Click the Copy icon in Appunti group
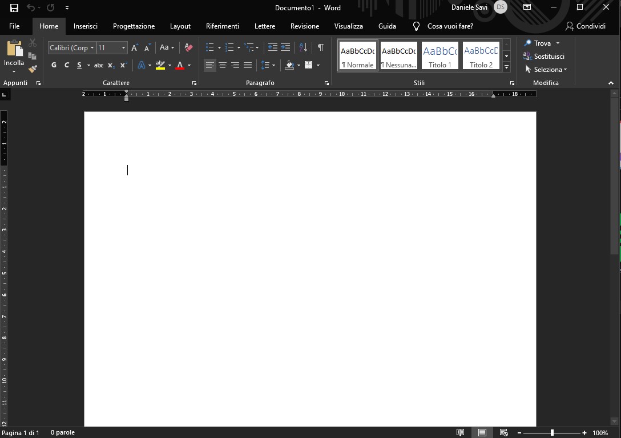Screen dimensions: 621x438 click(x=33, y=56)
